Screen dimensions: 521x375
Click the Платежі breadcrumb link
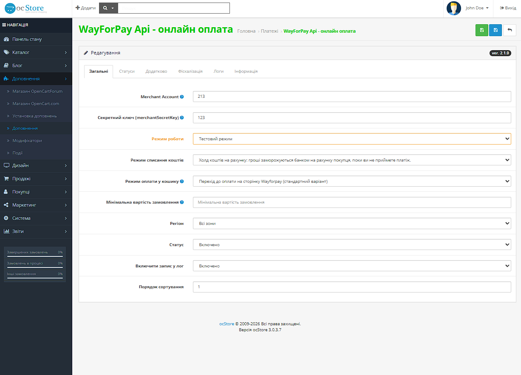270,31
